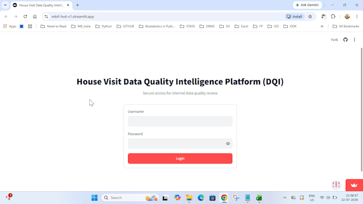Open the ODK bookmark folder
This screenshot has height=204, width=363.
point(290,26)
